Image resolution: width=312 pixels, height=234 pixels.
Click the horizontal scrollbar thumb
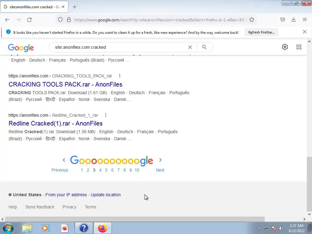[x=135, y=219]
